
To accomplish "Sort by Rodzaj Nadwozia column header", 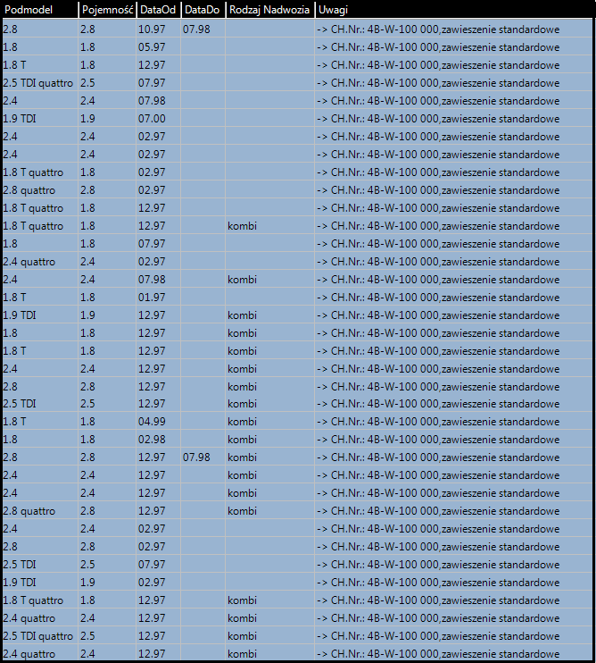I will click(x=269, y=11).
